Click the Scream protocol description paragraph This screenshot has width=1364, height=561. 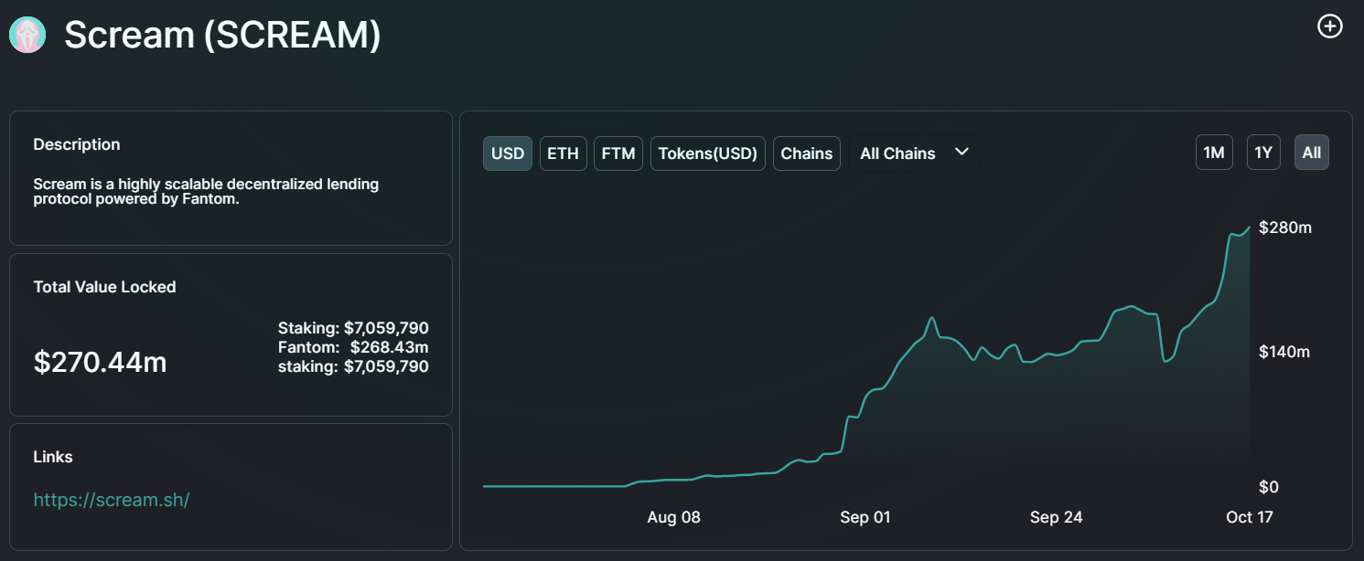coord(207,192)
